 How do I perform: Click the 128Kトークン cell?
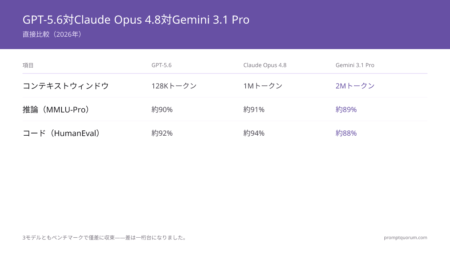174,86
